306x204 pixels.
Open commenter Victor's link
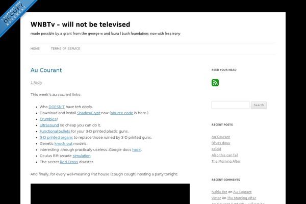216,198
